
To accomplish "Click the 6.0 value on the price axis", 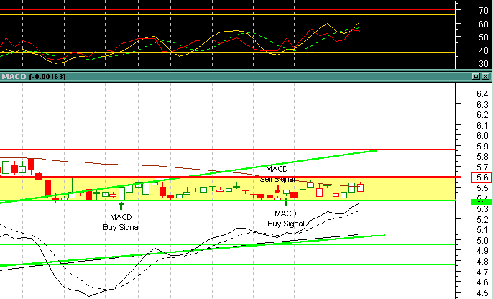I will click(x=482, y=136).
